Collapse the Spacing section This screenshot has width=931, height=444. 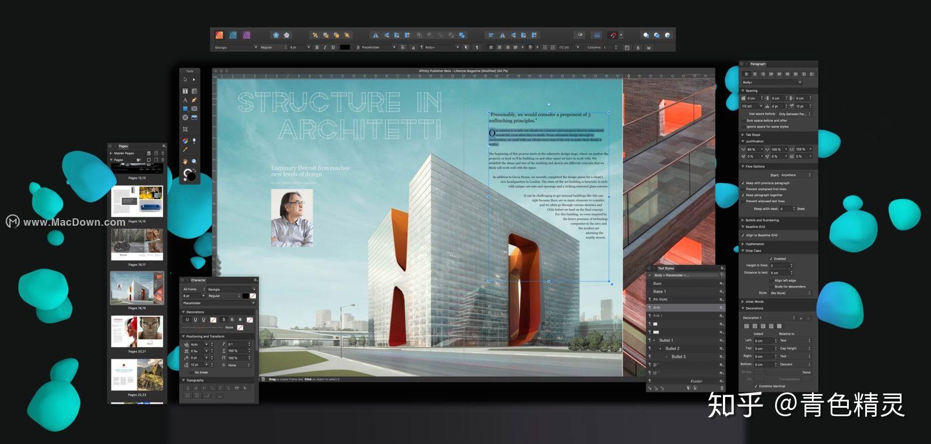743,91
